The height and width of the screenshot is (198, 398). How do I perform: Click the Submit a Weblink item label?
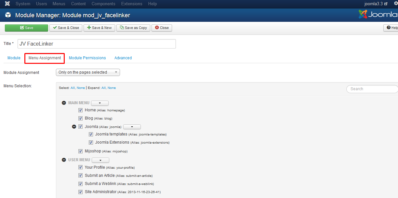(x=100, y=184)
